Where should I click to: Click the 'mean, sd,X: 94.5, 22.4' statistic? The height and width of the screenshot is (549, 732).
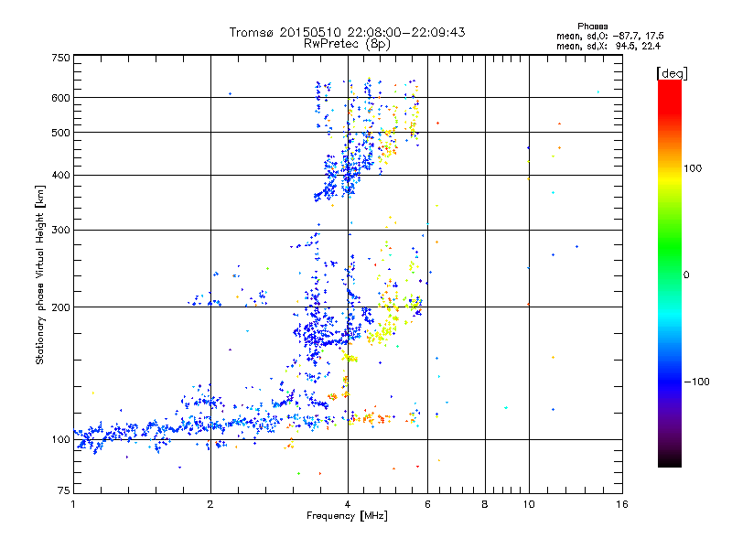click(x=608, y=46)
